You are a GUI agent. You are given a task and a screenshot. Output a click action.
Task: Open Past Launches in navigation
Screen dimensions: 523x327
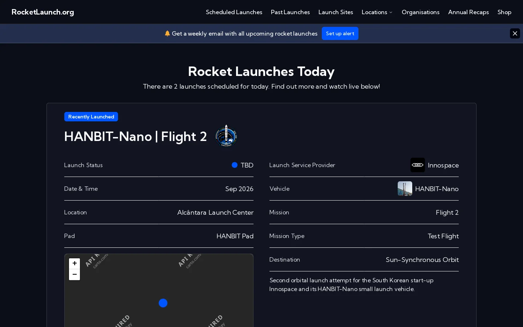290,12
